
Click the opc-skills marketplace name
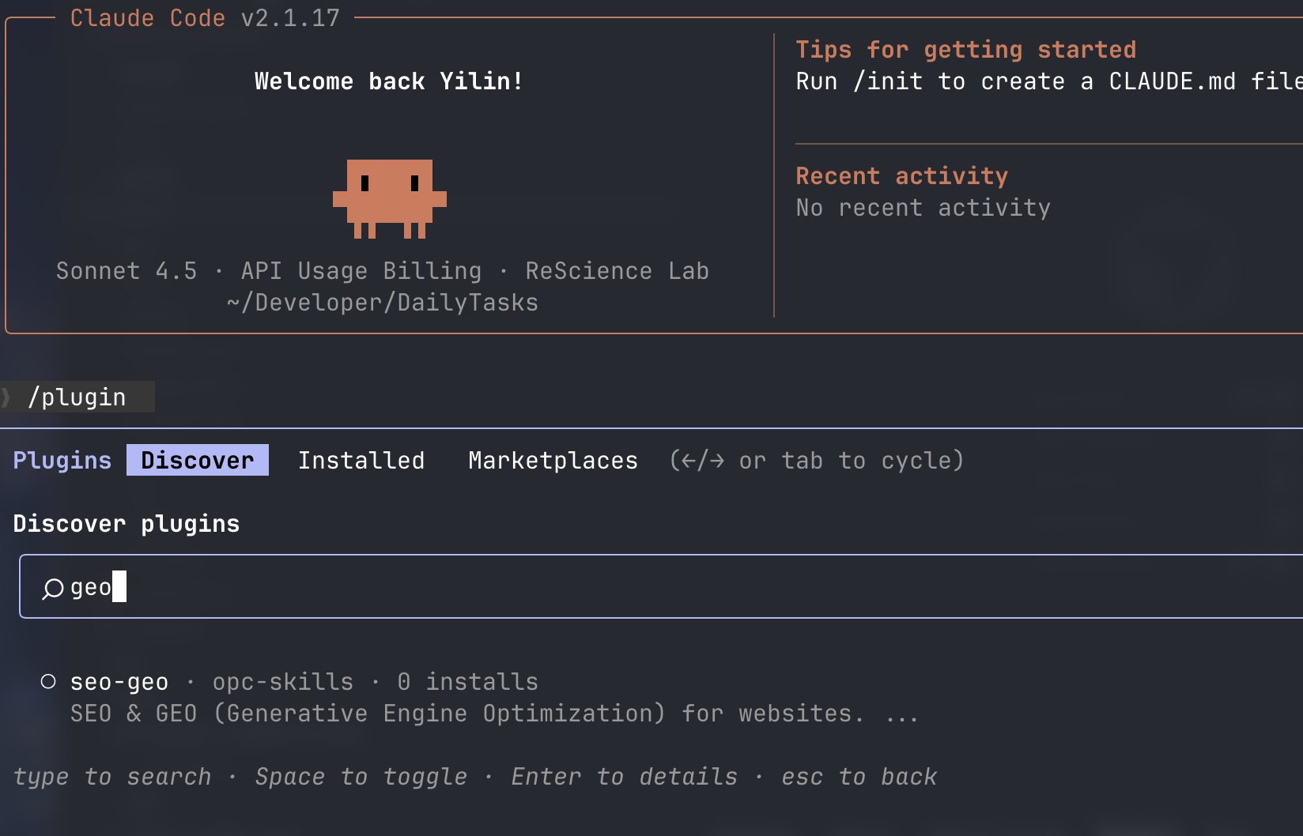tap(282, 680)
